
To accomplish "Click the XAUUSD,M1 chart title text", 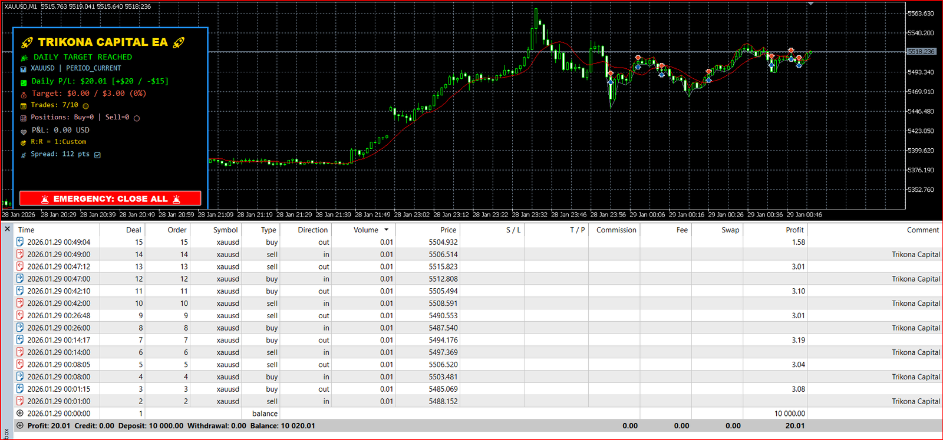I will [x=21, y=6].
